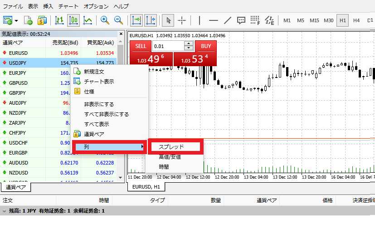Click the zoom in magnifier icon
Screen dimensions: 375x228
point(105,20)
